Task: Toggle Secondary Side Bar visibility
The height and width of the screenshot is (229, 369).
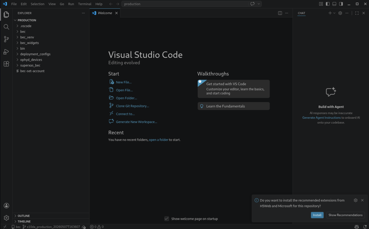Action: point(341,4)
